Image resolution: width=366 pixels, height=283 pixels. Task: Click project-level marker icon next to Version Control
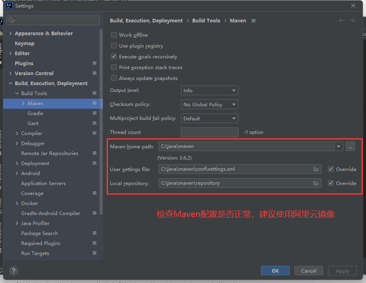95,73
